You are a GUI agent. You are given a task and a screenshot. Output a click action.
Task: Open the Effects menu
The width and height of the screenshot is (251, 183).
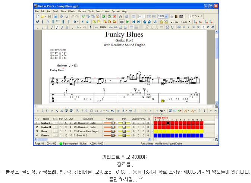coord(72,11)
